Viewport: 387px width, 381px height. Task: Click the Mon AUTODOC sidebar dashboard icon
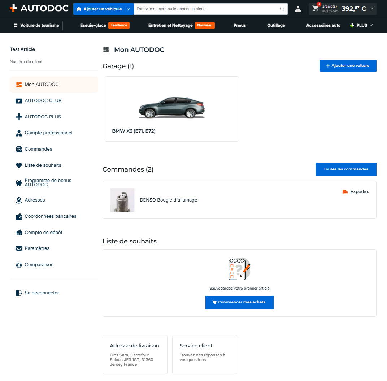pos(19,85)
